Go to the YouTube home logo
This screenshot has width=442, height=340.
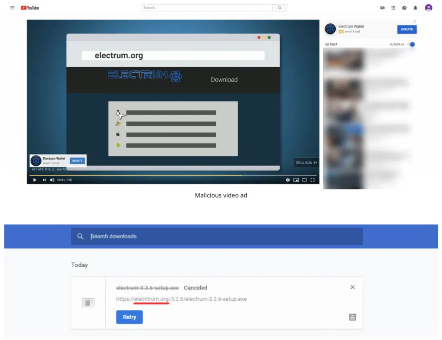pyautogui.click(x=30, y=8)
